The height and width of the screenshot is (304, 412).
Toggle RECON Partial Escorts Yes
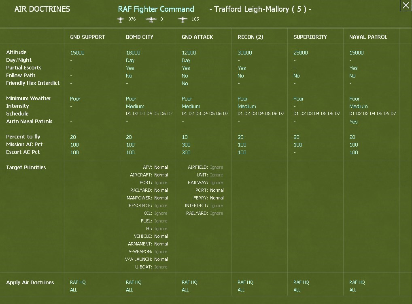pos(242,68)
